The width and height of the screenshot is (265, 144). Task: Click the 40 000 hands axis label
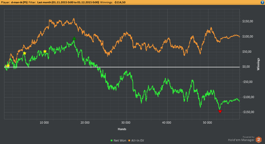coord(167,122)
